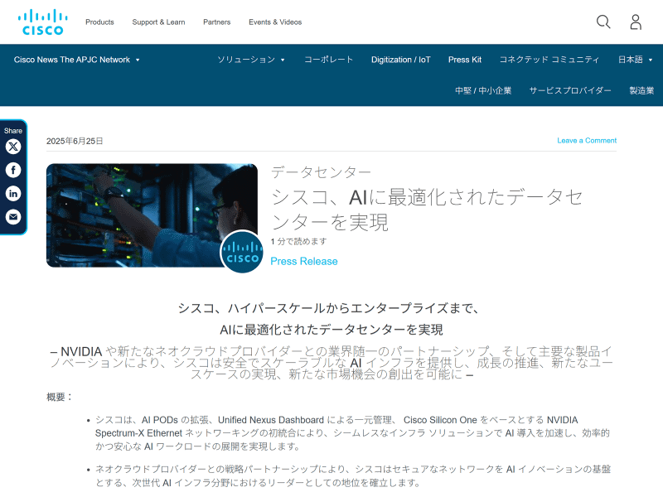Share article via email icon
This screenshot has width=663, height=497.
pyautogui.click(x=13, y=217)
